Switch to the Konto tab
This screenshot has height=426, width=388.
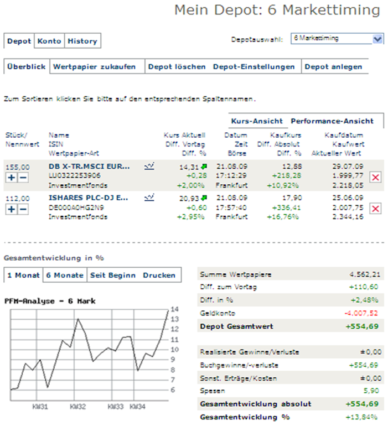click(49, 41)
